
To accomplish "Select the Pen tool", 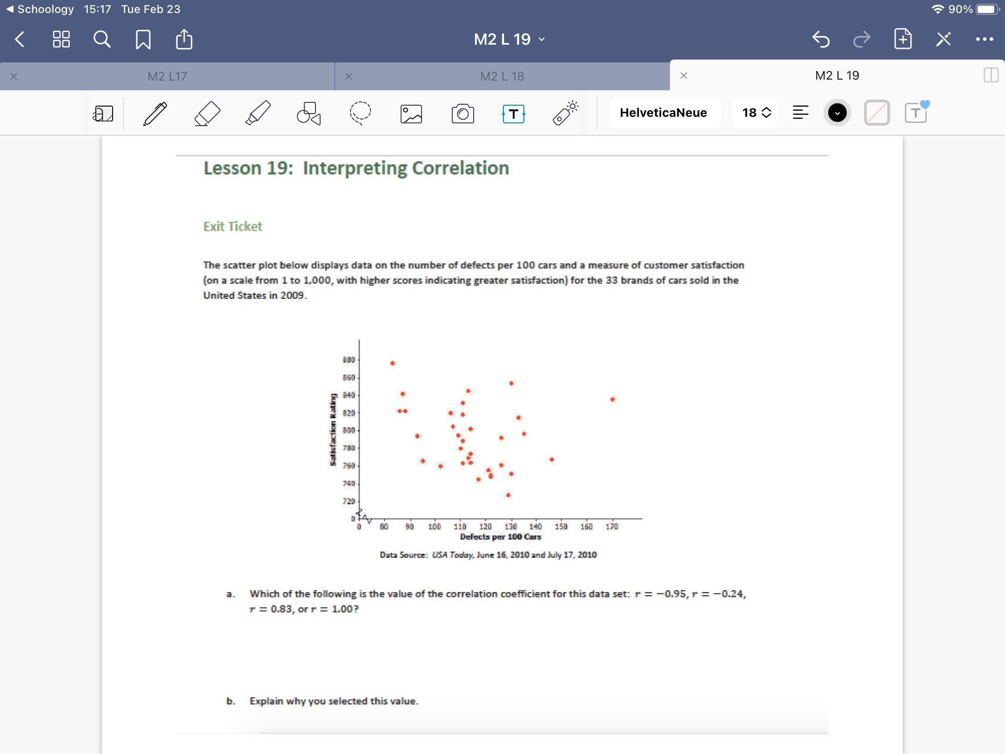I will (155, 113).
